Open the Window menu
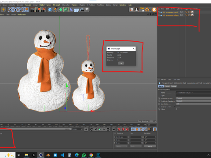The width and height of the screenshot is (211, 158). coord(123,5)
